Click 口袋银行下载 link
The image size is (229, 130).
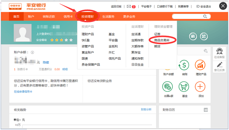click(x=165, y=6)
